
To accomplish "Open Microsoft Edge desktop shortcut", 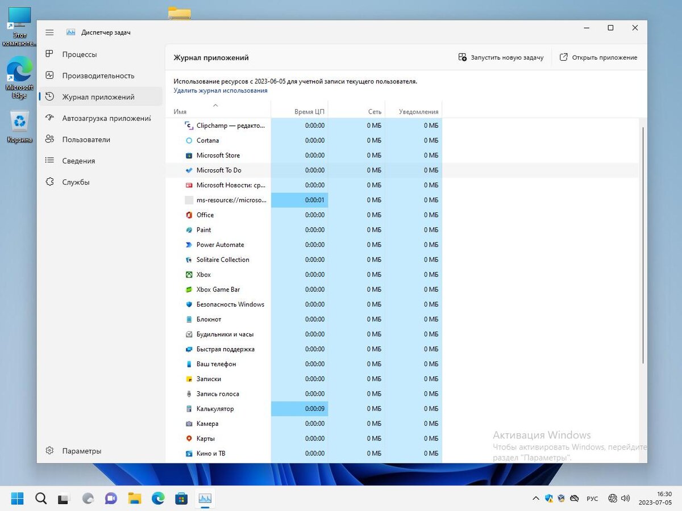I will point(19,78).
